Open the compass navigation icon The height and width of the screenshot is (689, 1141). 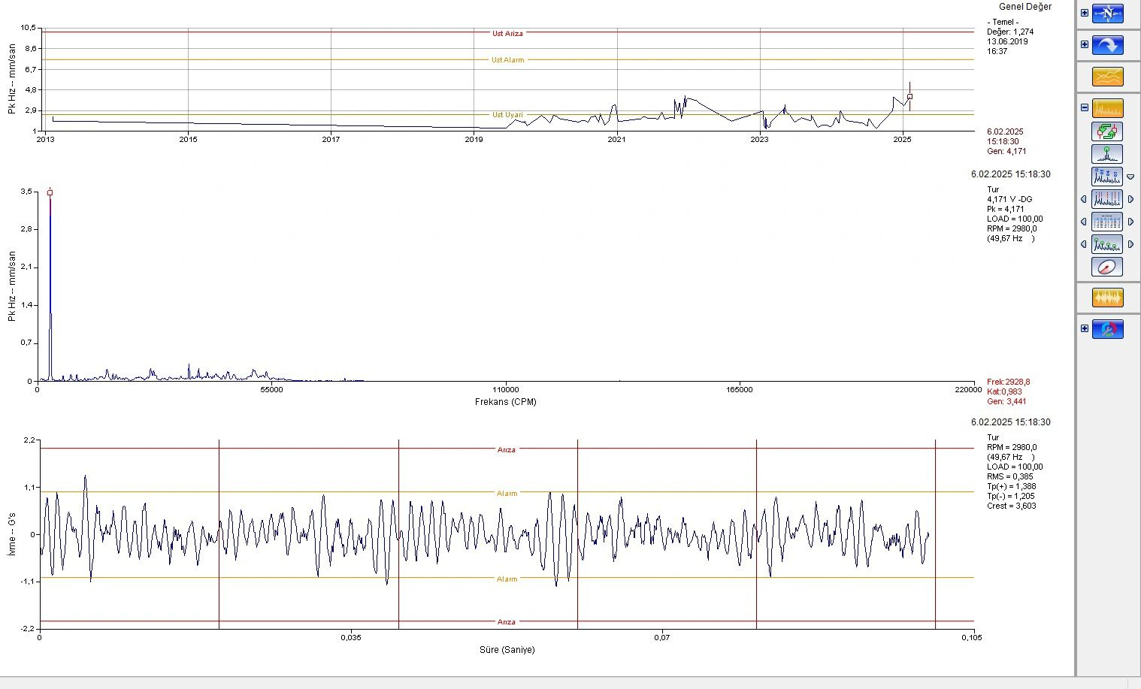point(1107,14)
